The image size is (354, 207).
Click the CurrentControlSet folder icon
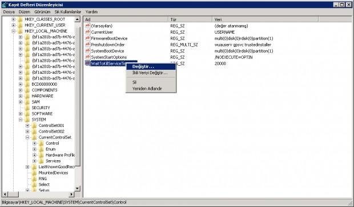(34, 137)
